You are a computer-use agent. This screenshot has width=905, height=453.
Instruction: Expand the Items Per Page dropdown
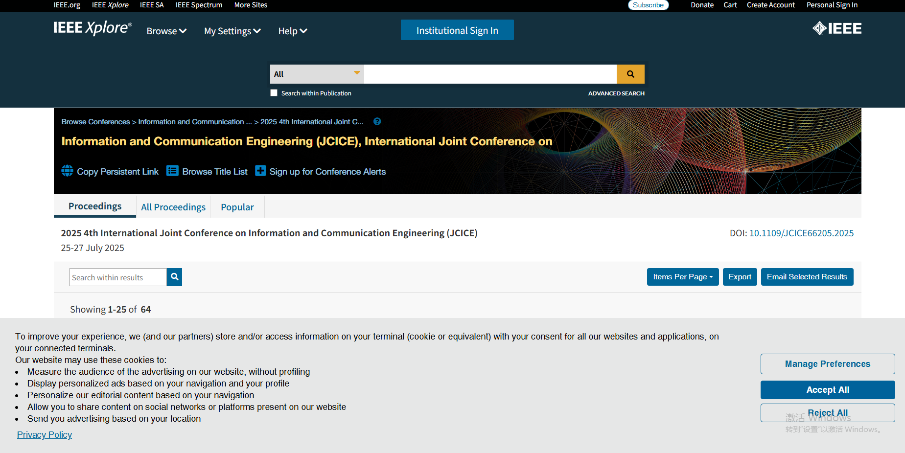[x=682, y=277]
